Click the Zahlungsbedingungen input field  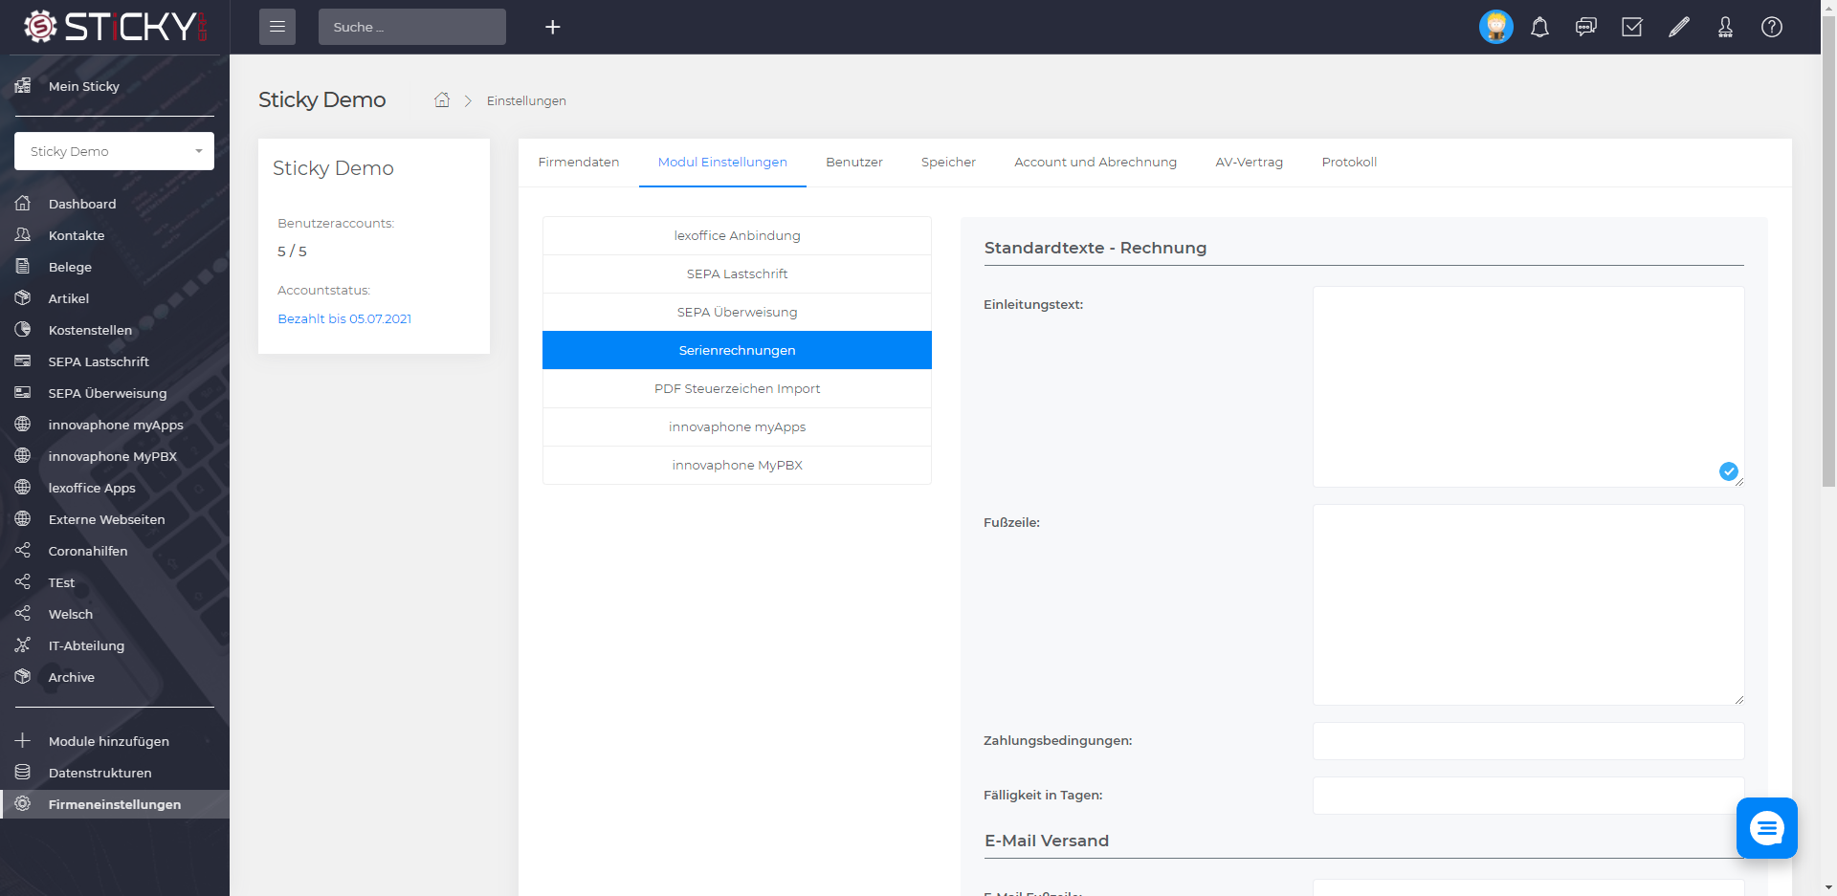tap(1528, 741)
